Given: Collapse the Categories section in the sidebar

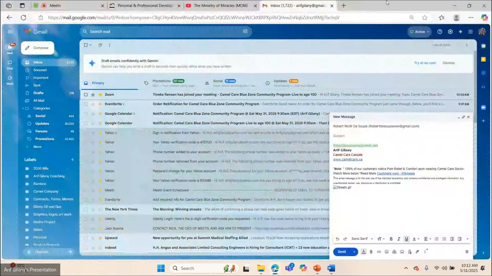Looking at the screenshot, I should click(23, 108).
